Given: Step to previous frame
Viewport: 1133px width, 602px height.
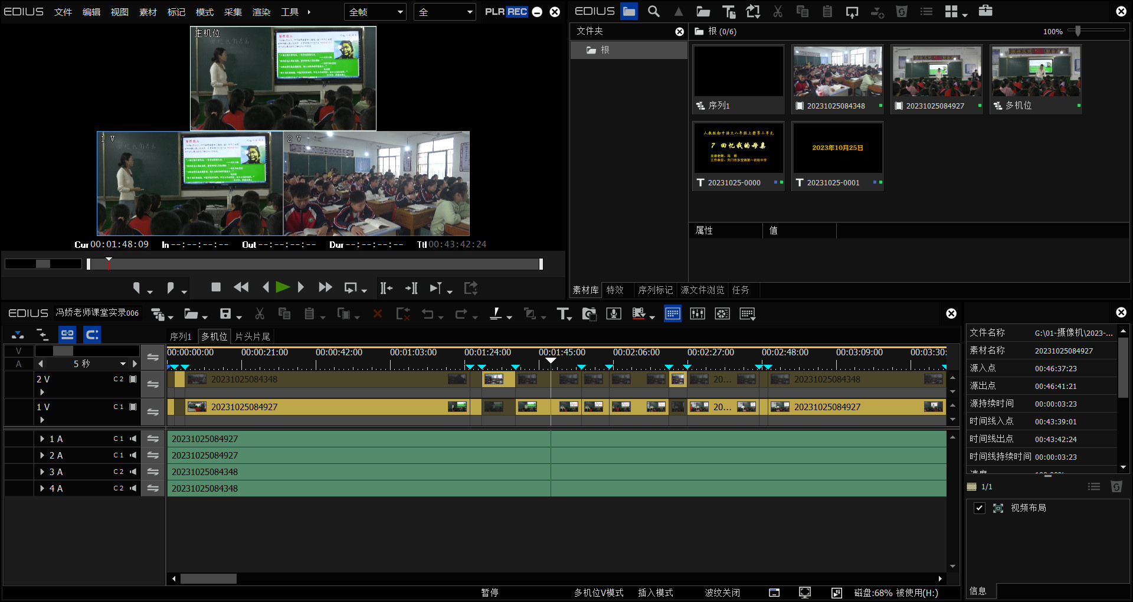Looking at the screenshot, I should [x=265, y=287].
